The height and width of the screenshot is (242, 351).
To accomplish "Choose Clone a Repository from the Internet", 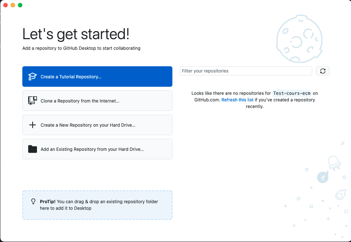I will pyautogui.click(x=97, y=101).
